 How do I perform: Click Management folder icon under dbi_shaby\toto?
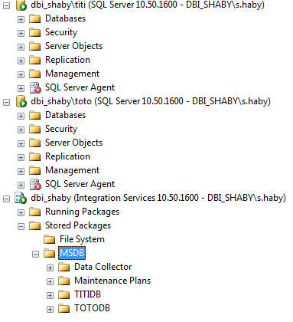point(35,171)
